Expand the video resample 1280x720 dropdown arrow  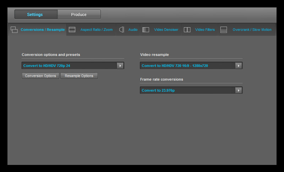point(238,66)
